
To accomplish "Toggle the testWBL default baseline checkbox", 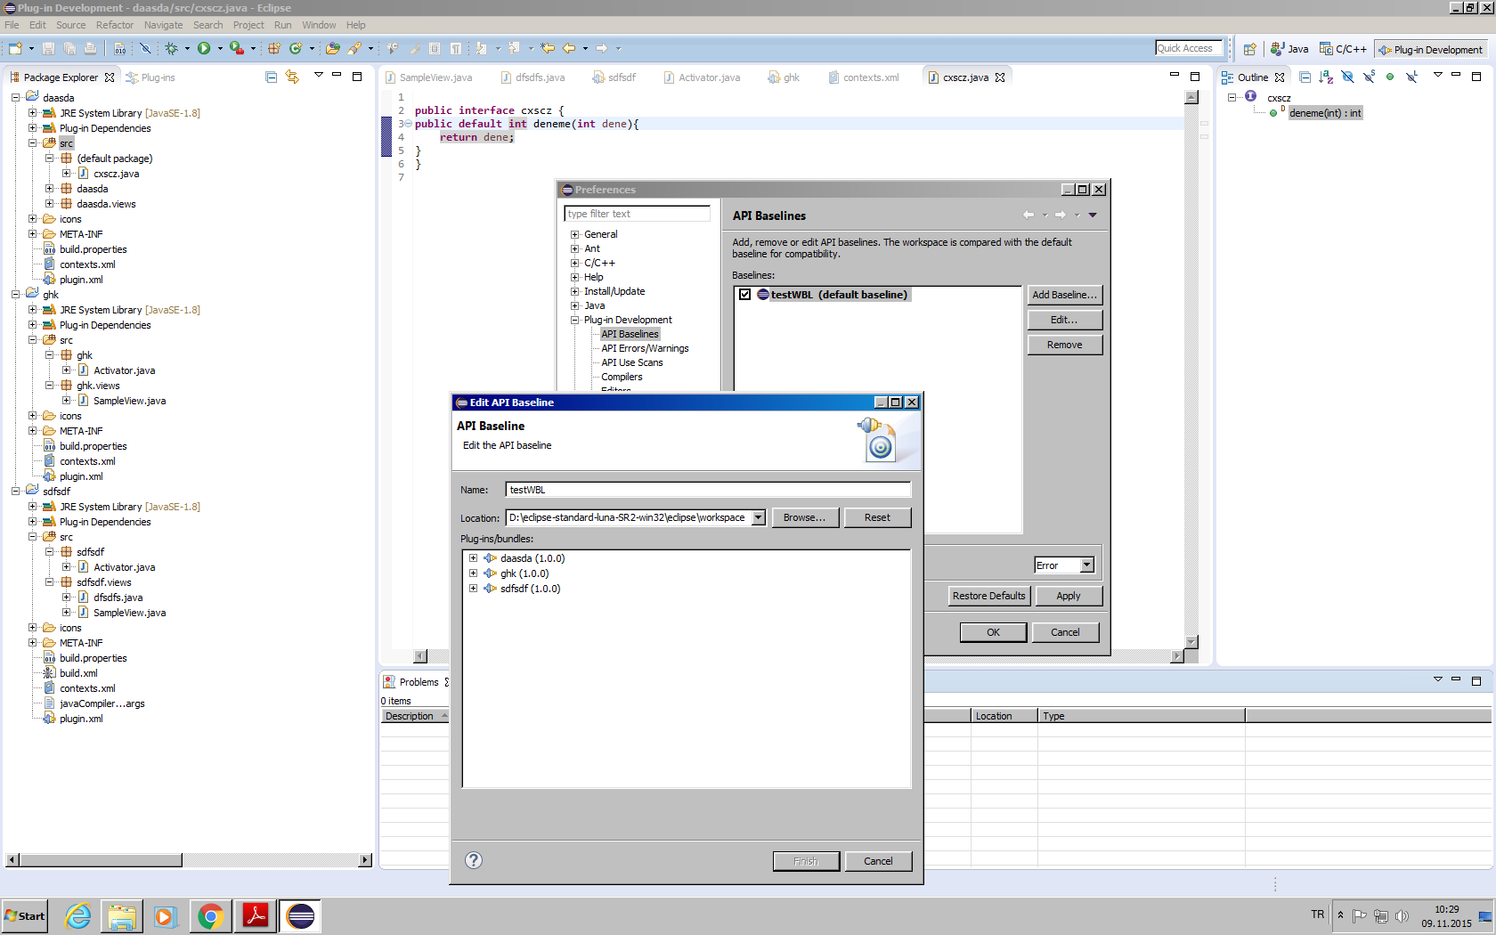I will (744, 295).
